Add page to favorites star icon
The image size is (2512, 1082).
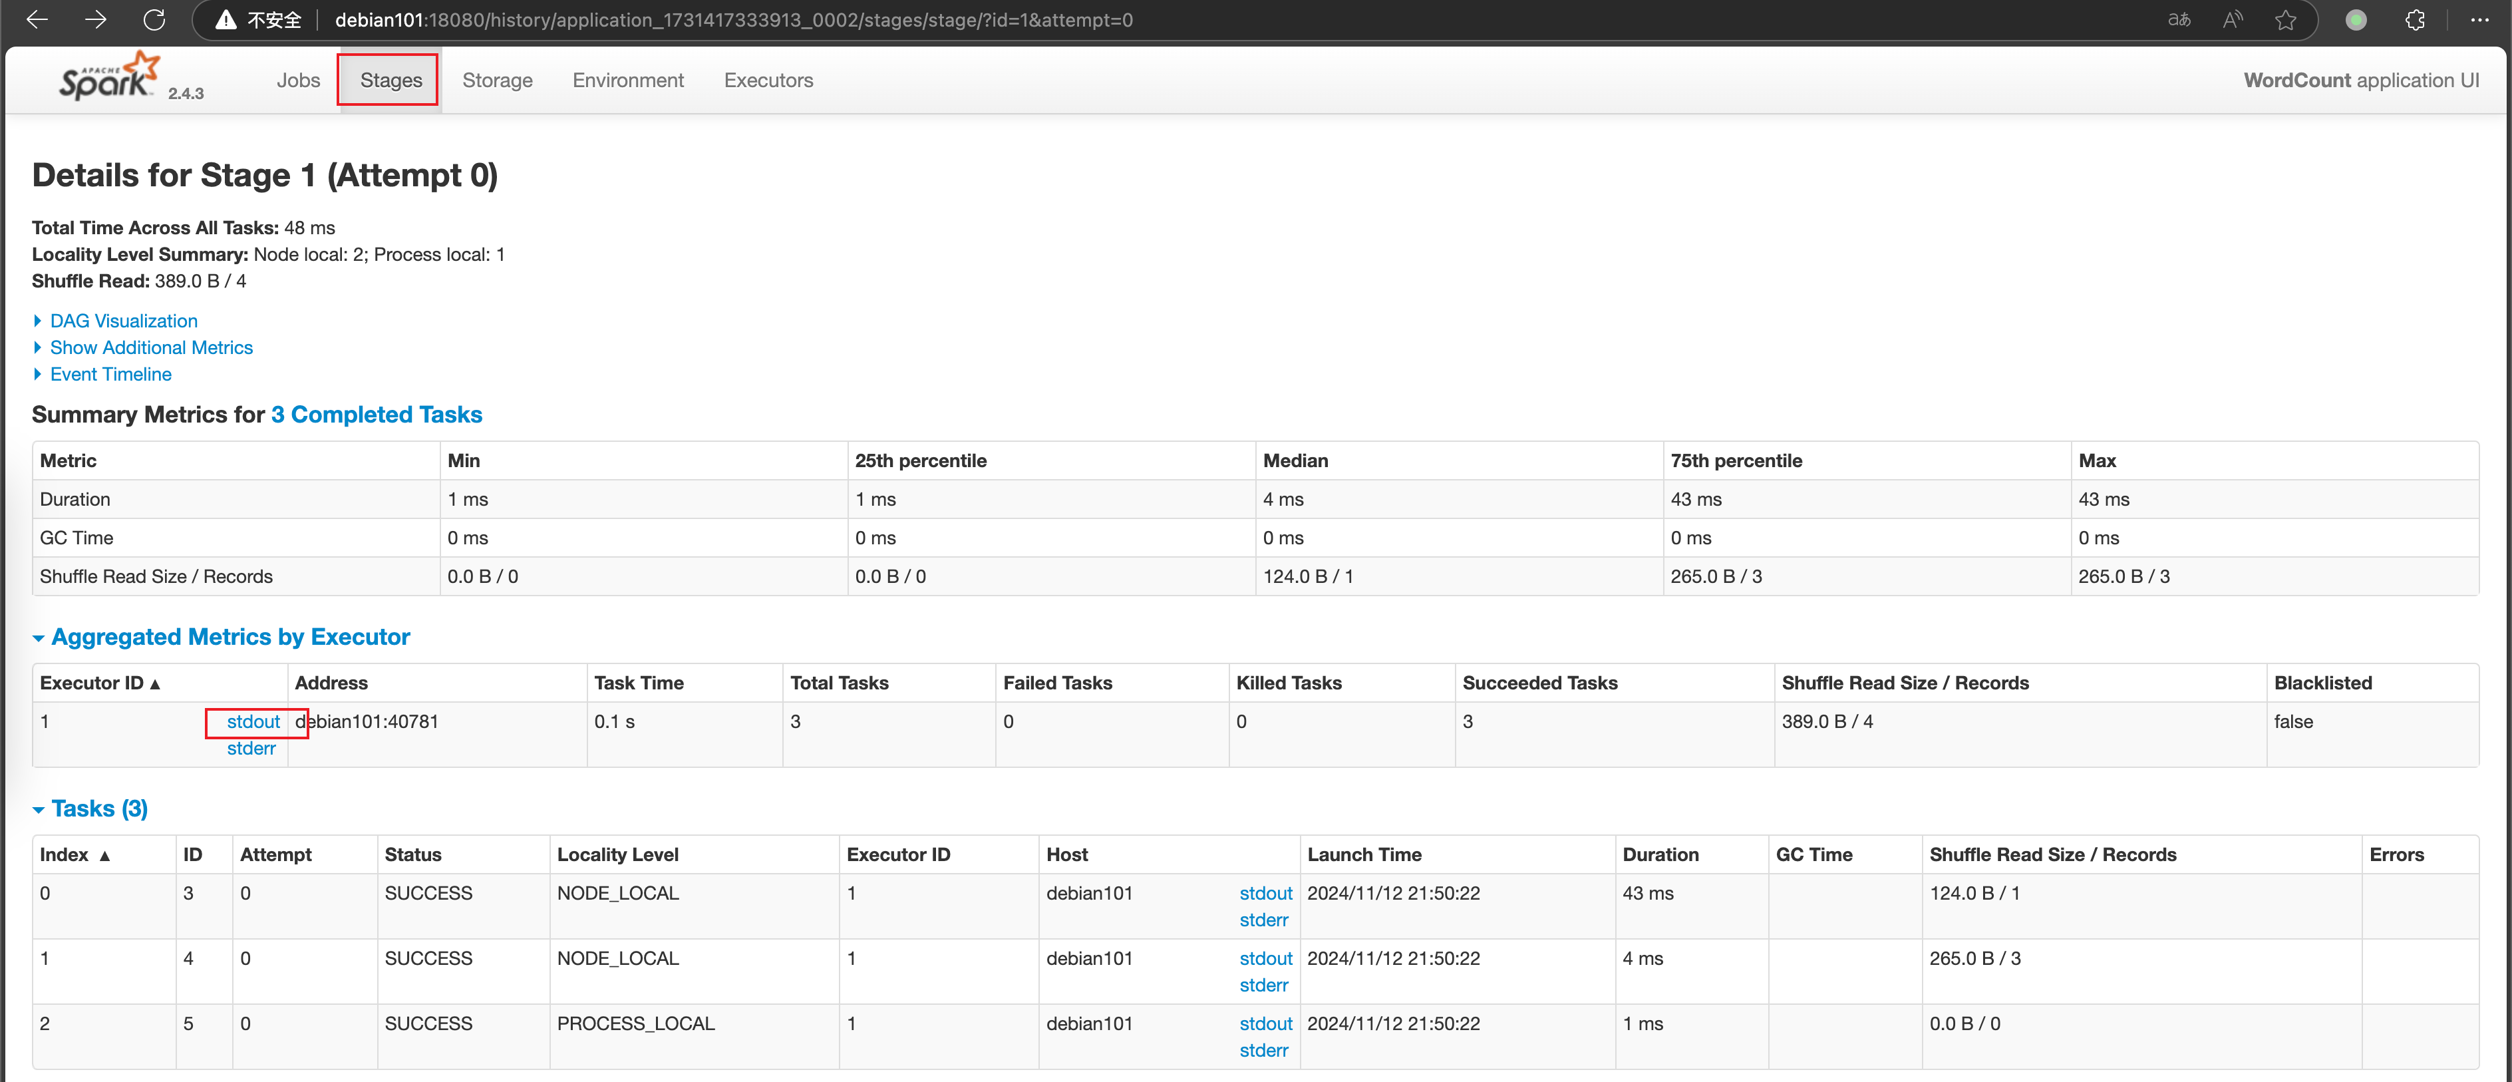coord(2286,19)
